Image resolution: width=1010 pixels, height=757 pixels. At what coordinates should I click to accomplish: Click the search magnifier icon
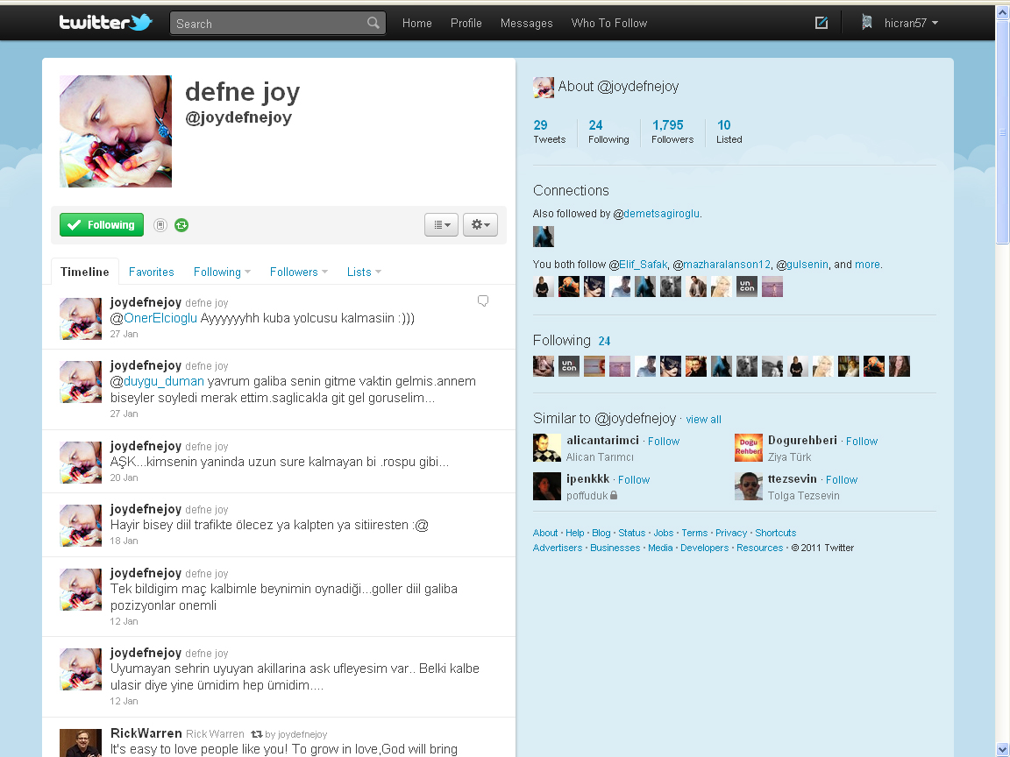[373, 24]
